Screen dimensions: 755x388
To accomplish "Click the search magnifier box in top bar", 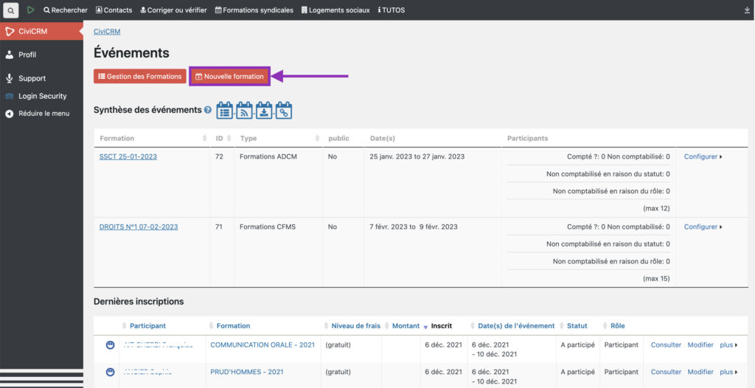I will pos(11,10).
